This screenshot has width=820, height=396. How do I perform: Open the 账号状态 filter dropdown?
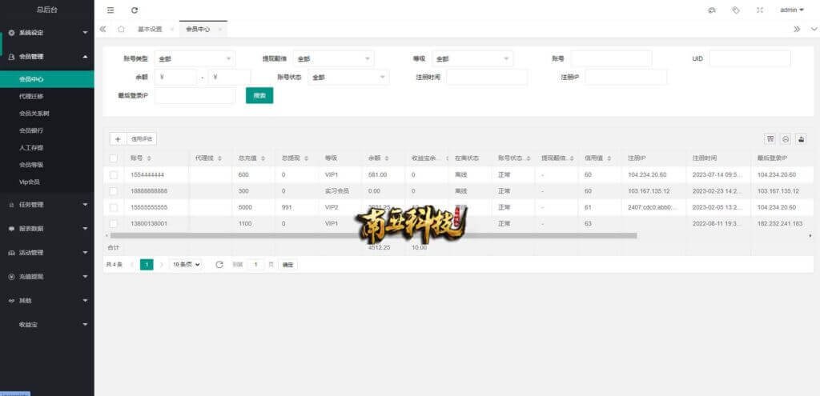(348, 77)
